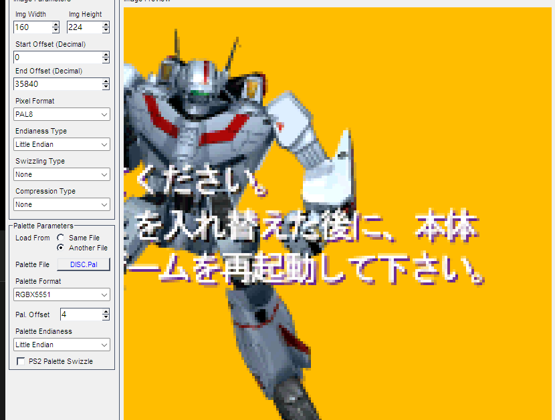Enable the PS2 Palette Swizzle checkbox
This screenshot has width=555, height=420.
pos(21,361)
